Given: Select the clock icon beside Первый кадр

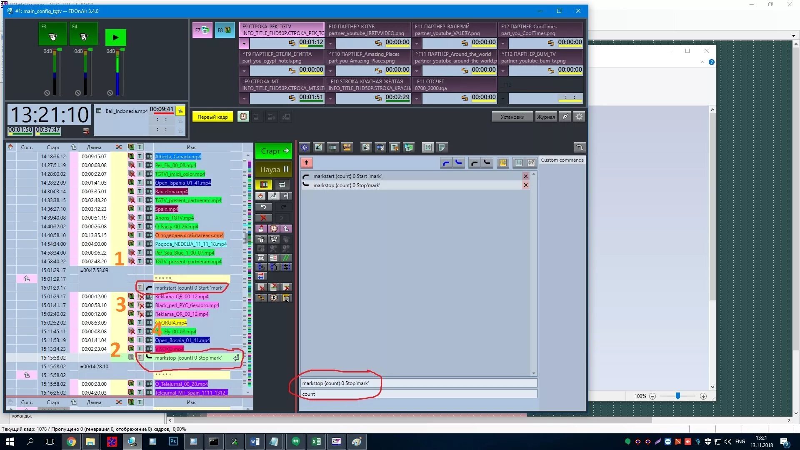Looking at the screenshot, I should tap(243, 117).
